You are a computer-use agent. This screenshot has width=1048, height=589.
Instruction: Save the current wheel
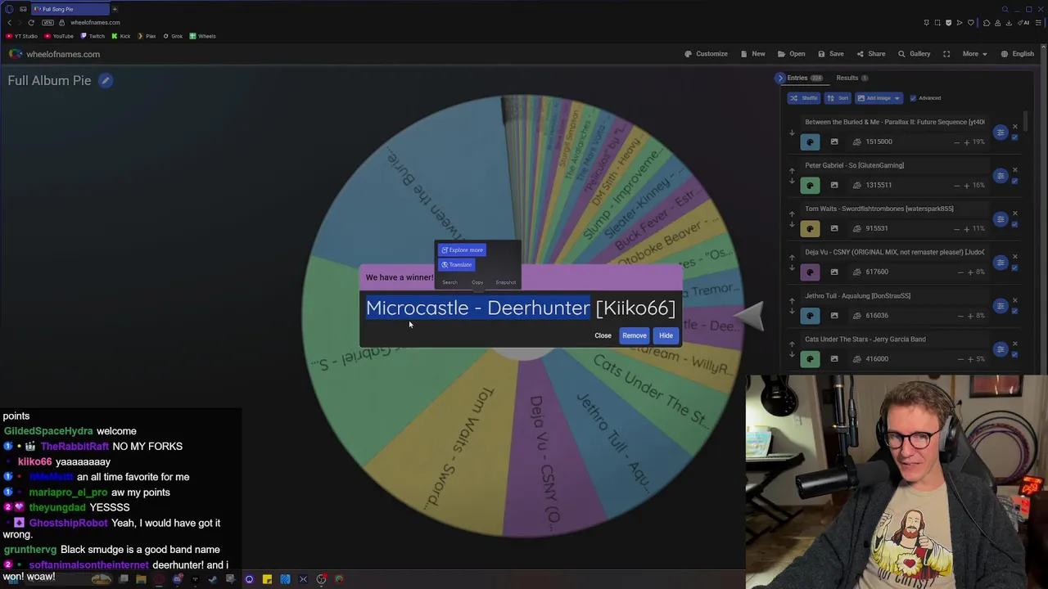tap(830, 54)
